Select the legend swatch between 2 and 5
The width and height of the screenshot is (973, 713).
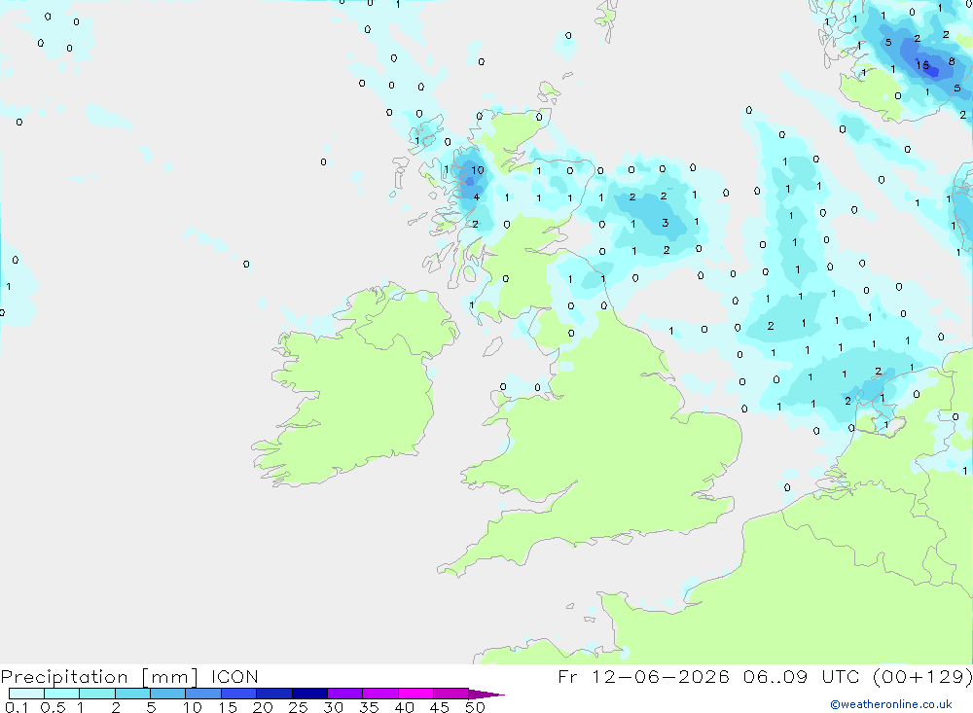132,694
